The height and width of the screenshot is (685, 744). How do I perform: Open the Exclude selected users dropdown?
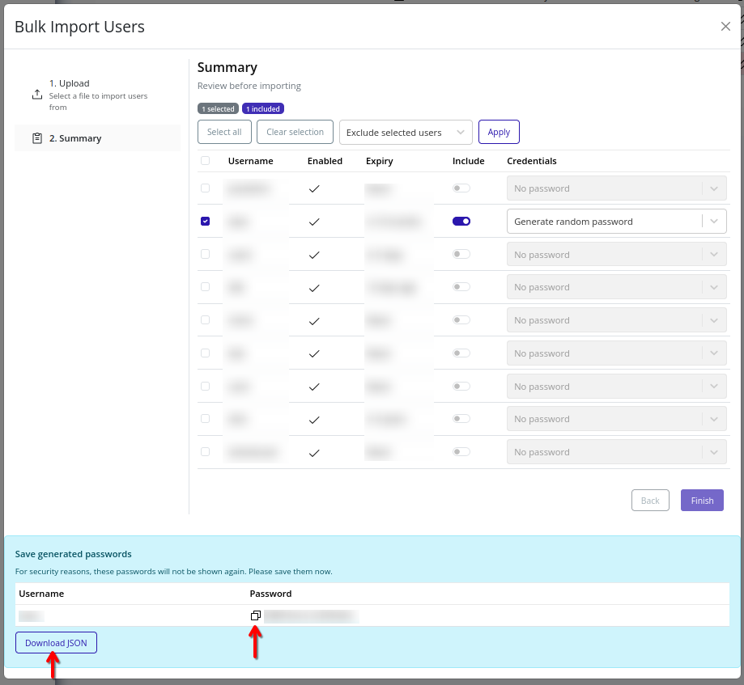tap(405, 131)
